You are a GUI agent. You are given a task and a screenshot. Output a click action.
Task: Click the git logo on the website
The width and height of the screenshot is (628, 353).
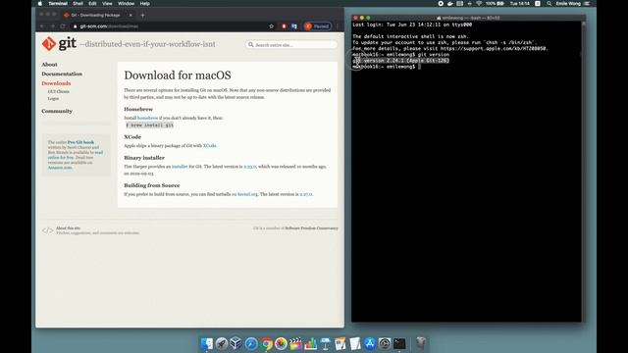coord(59,43)
